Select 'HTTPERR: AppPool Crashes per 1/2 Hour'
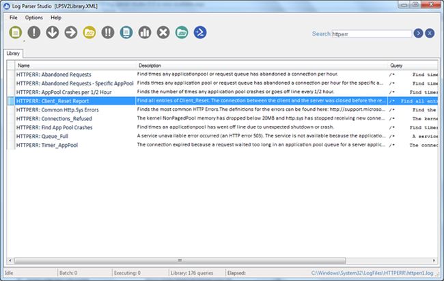This screenshot has height=281, width=444. pos(64,92)
